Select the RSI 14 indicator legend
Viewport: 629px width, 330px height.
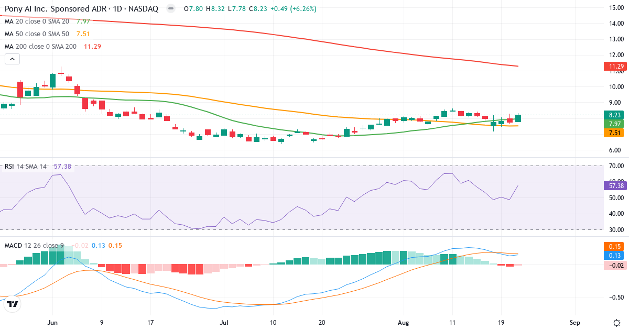click(x=37, y=166)
